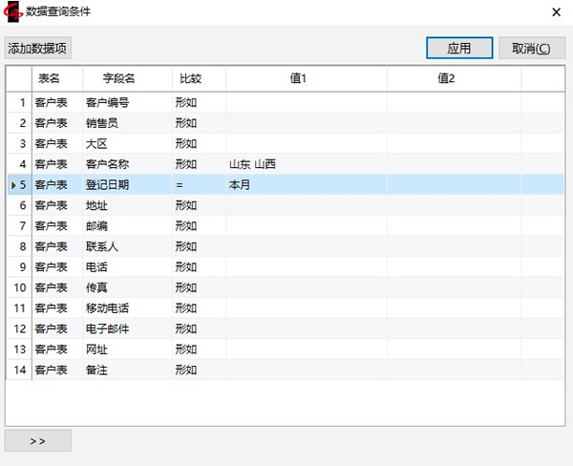Screen dimensions: 573x466
Task: Click 值2 cell for 大区 row
Action: point(454,144)
